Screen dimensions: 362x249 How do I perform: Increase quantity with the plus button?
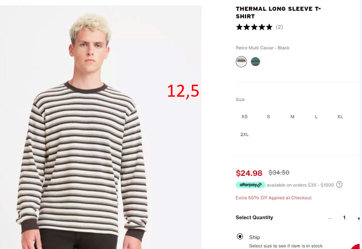358,218
